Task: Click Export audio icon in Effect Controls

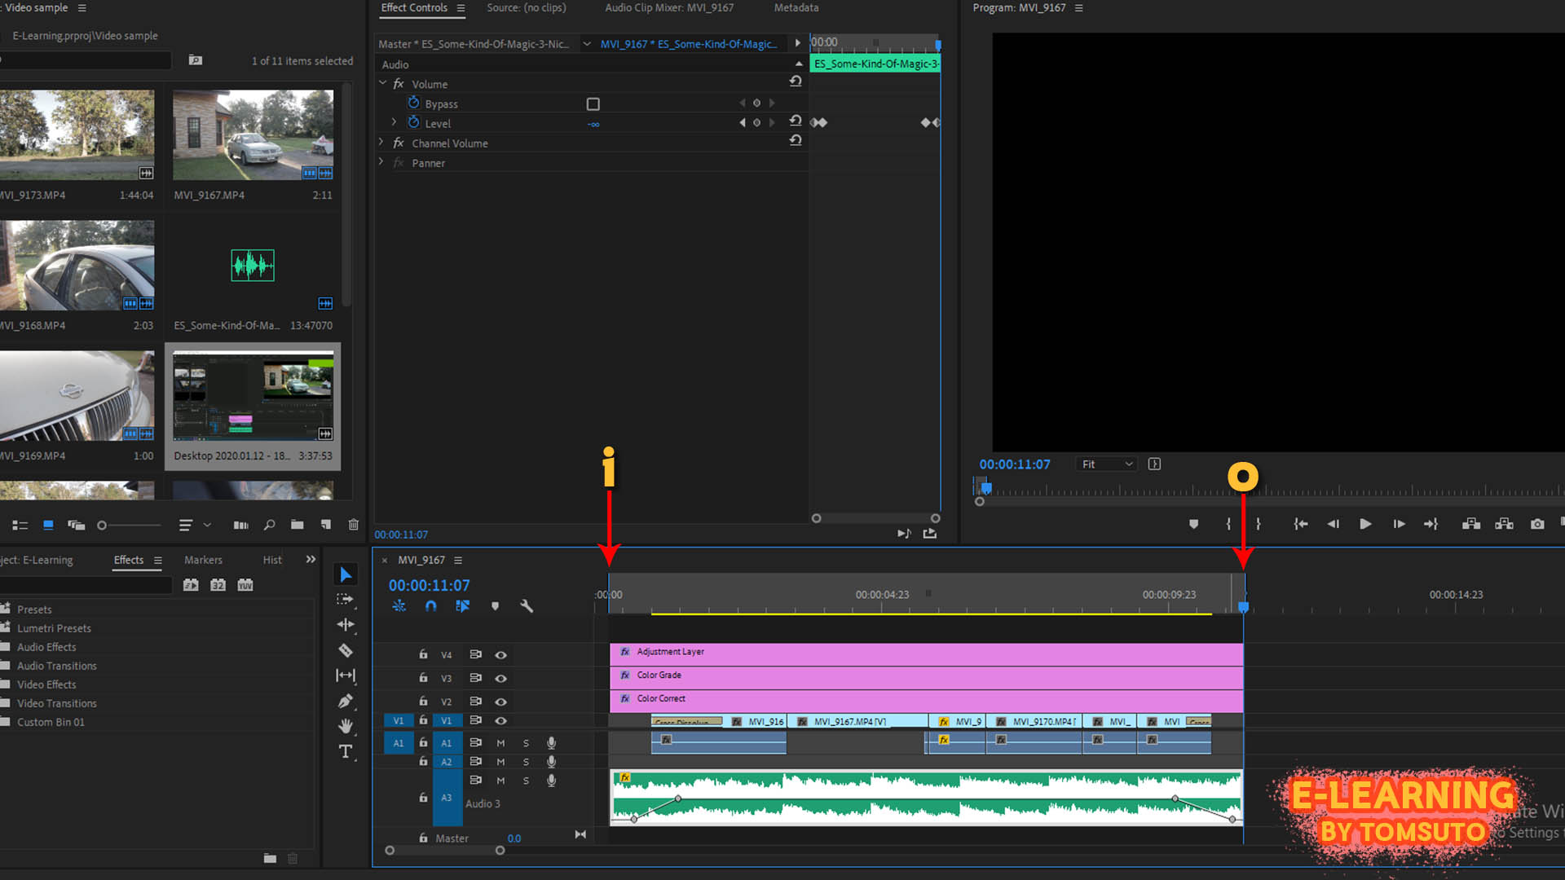Action: (929, 534)
